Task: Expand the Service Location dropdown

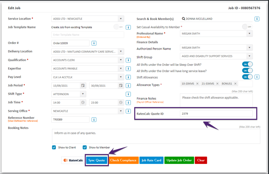Action: click(120, 19)
